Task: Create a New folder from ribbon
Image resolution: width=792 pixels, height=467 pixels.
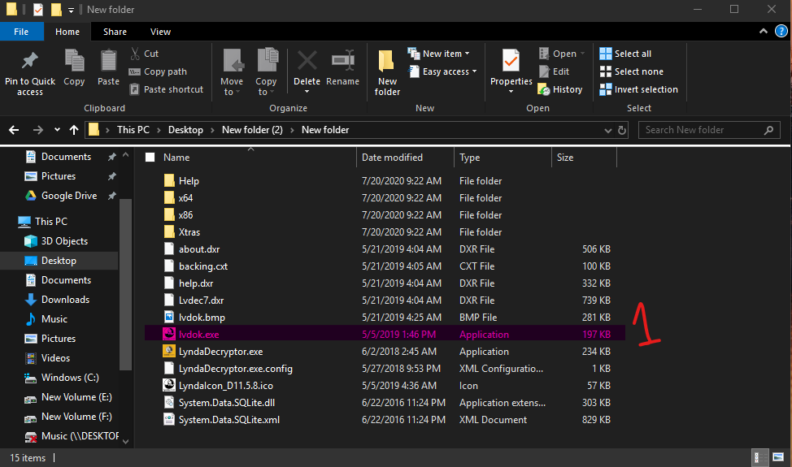Action: [x=387, y=73]
